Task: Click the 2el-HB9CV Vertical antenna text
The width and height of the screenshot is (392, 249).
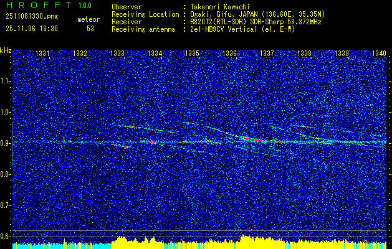Action: [242, 29]
